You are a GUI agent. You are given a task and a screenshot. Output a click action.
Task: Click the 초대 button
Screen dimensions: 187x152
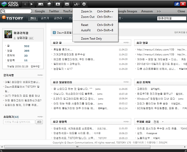(39, 122)
